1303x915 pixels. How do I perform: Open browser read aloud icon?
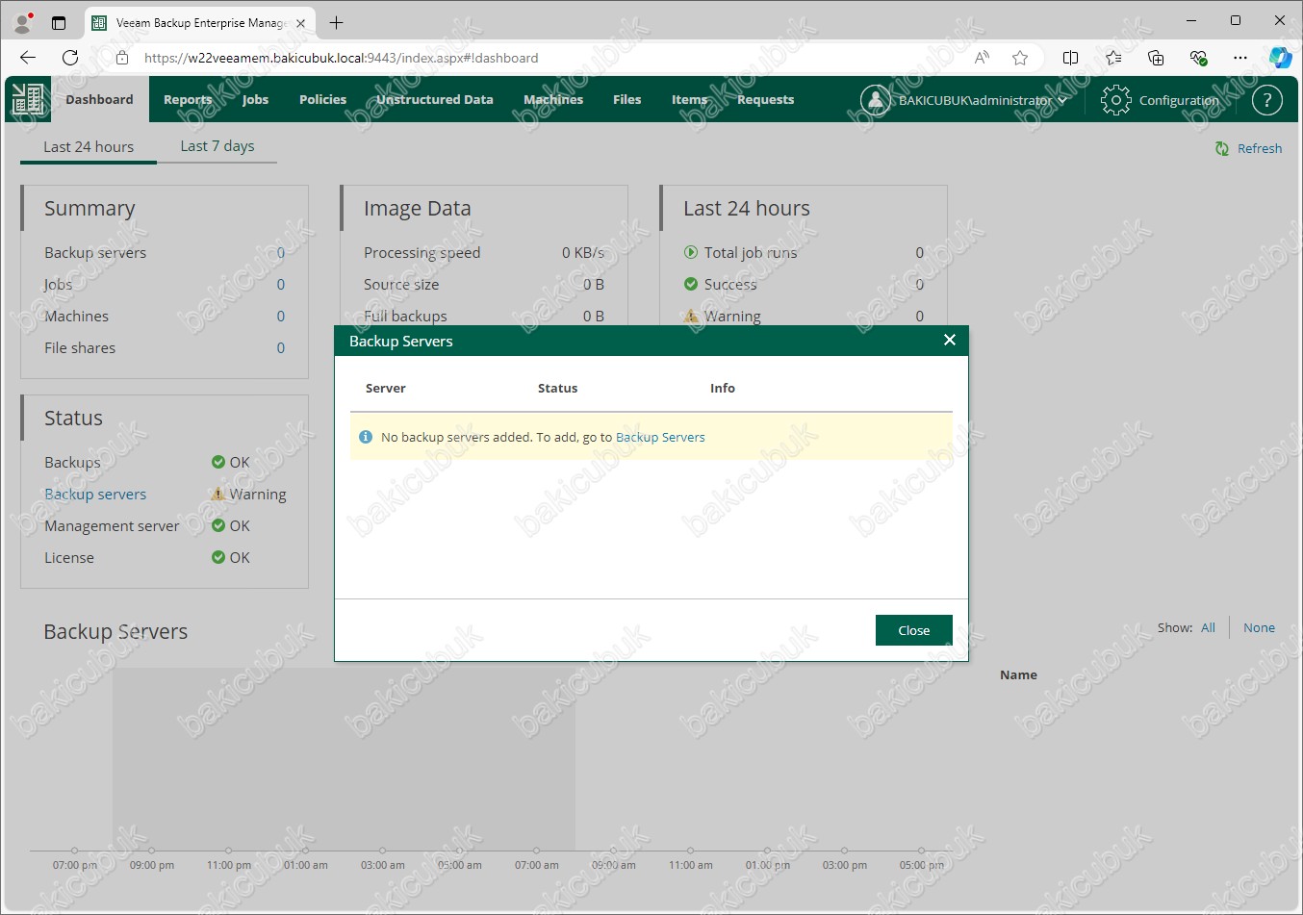[x=982, y=58]
